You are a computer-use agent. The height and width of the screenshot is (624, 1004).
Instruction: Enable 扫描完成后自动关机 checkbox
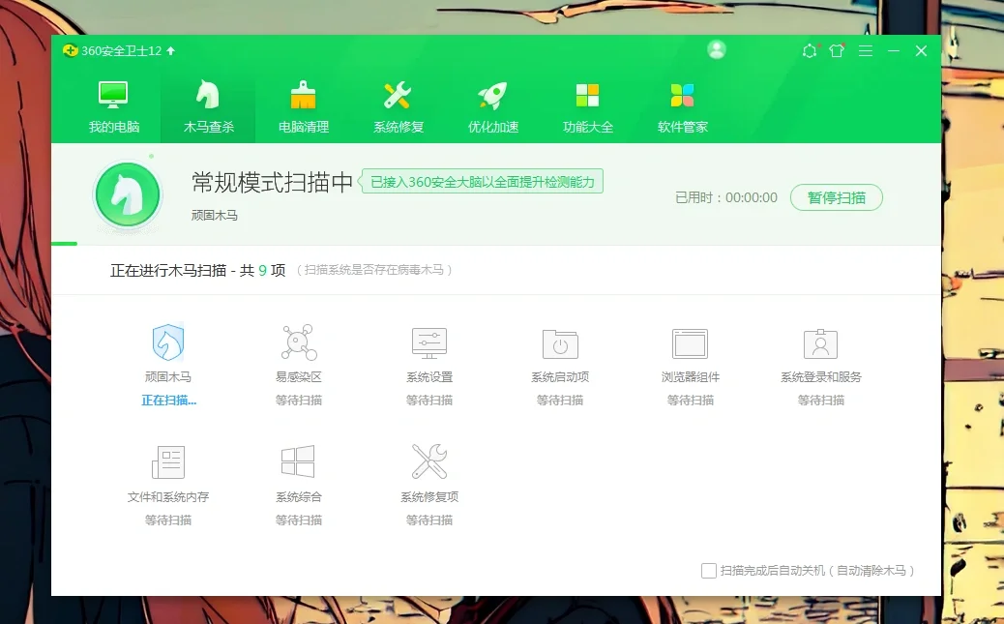(x=709, y=571)
